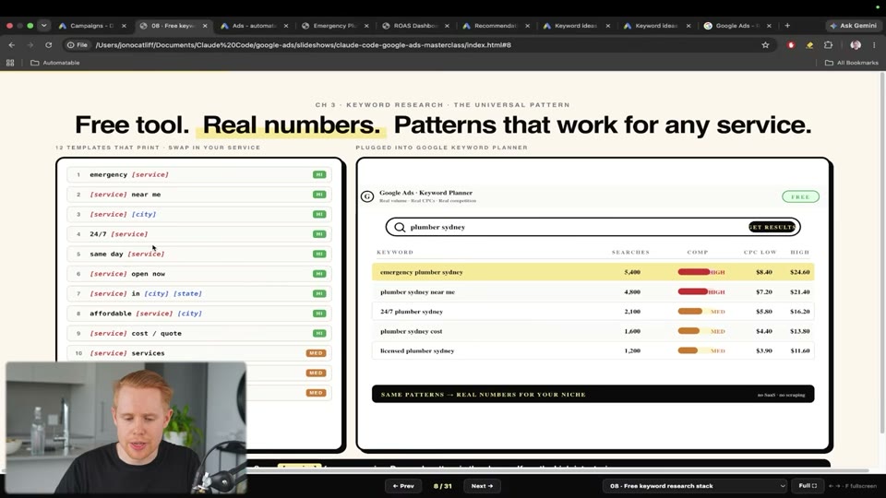The width and height of the screenshot is (886, 498).
Task: Select template same day [service]
Action: coord(199,254)
